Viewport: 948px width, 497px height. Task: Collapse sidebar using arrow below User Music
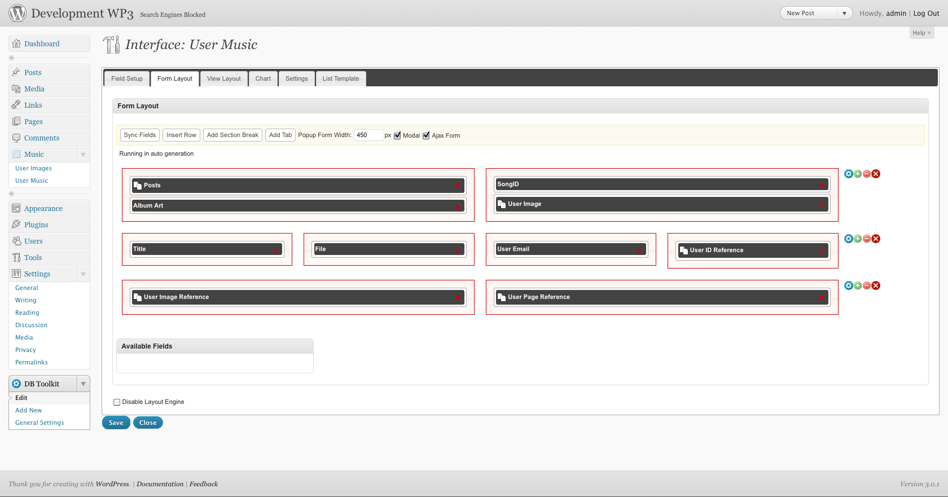click(x=11, y=193)
